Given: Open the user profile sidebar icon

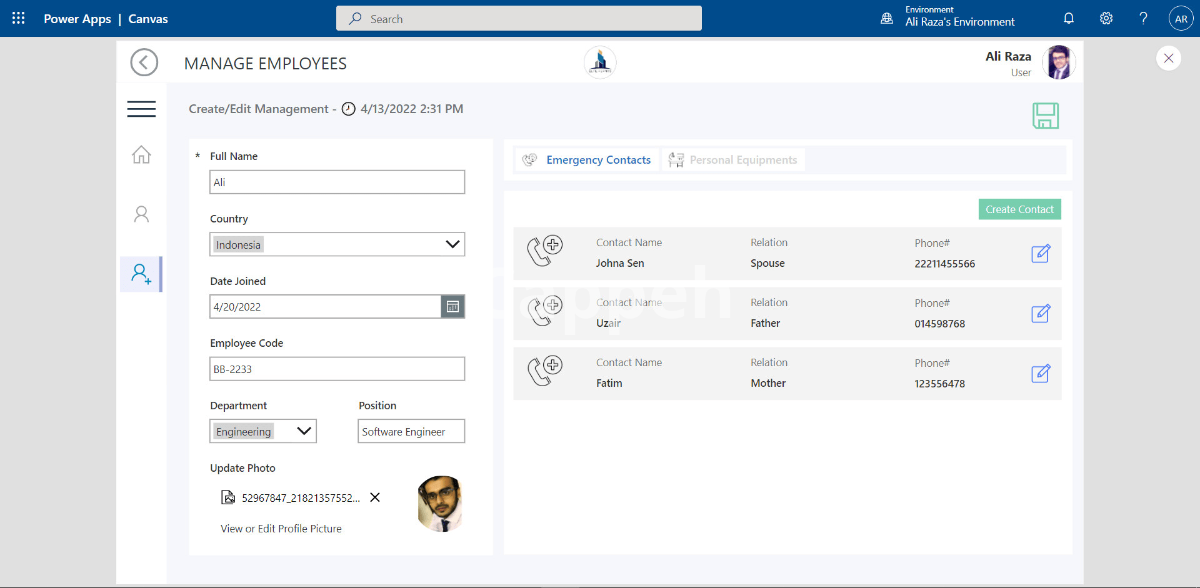Looking at the screenshot, I should pos(141,214).
